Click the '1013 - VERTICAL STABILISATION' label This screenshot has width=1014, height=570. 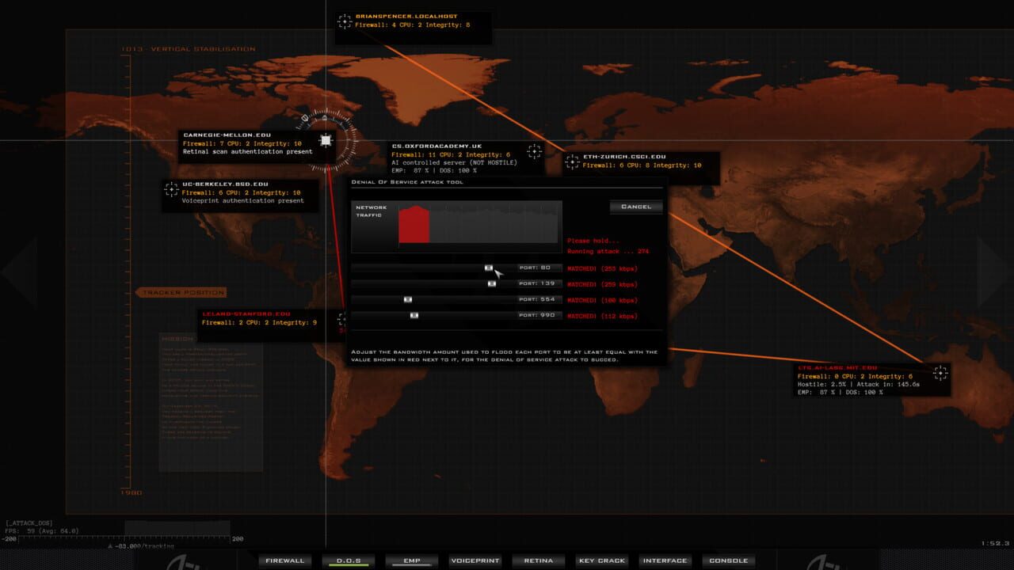pyautogui.click(x=189, y=49)
